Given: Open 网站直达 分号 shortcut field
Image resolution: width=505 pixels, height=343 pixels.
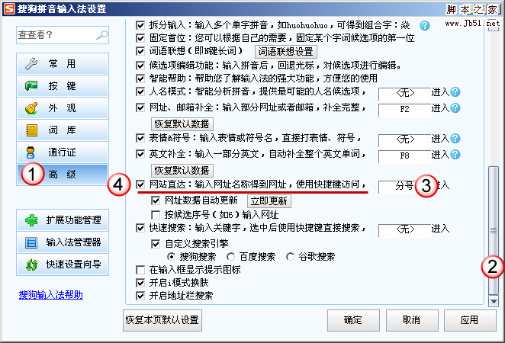Looking at the screenshot, I should click(x=405, y=187).
